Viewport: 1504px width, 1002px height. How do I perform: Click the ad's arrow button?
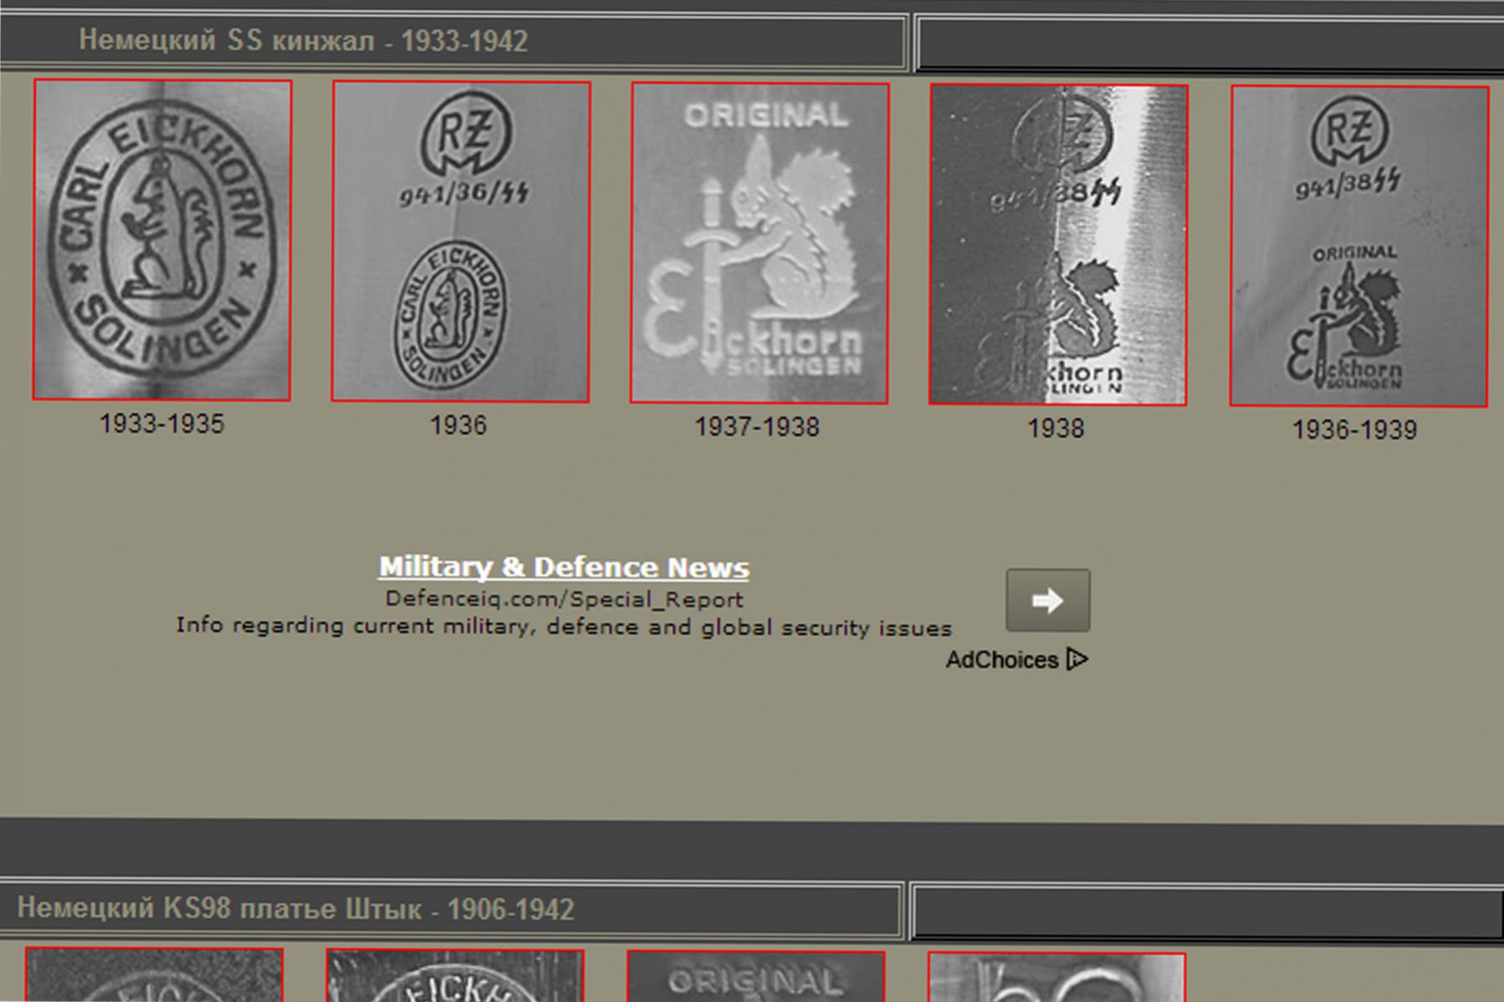(x=1048, y=600)
